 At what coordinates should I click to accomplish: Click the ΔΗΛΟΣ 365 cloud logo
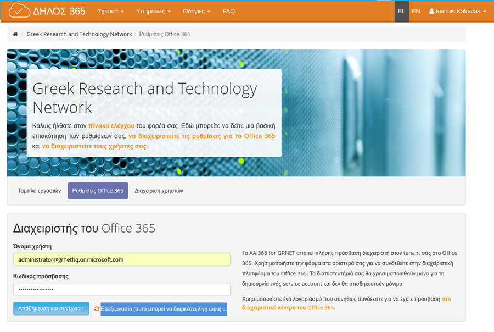19,11
